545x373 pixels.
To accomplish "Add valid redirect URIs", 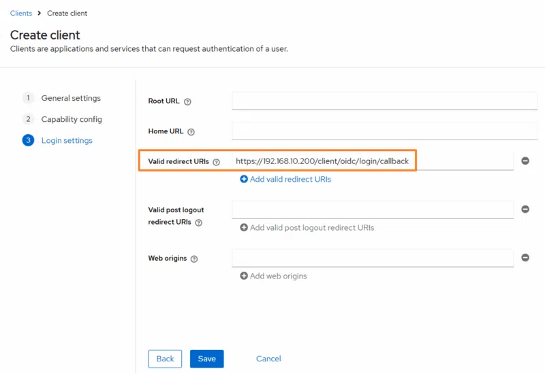I will coord(285,179).
